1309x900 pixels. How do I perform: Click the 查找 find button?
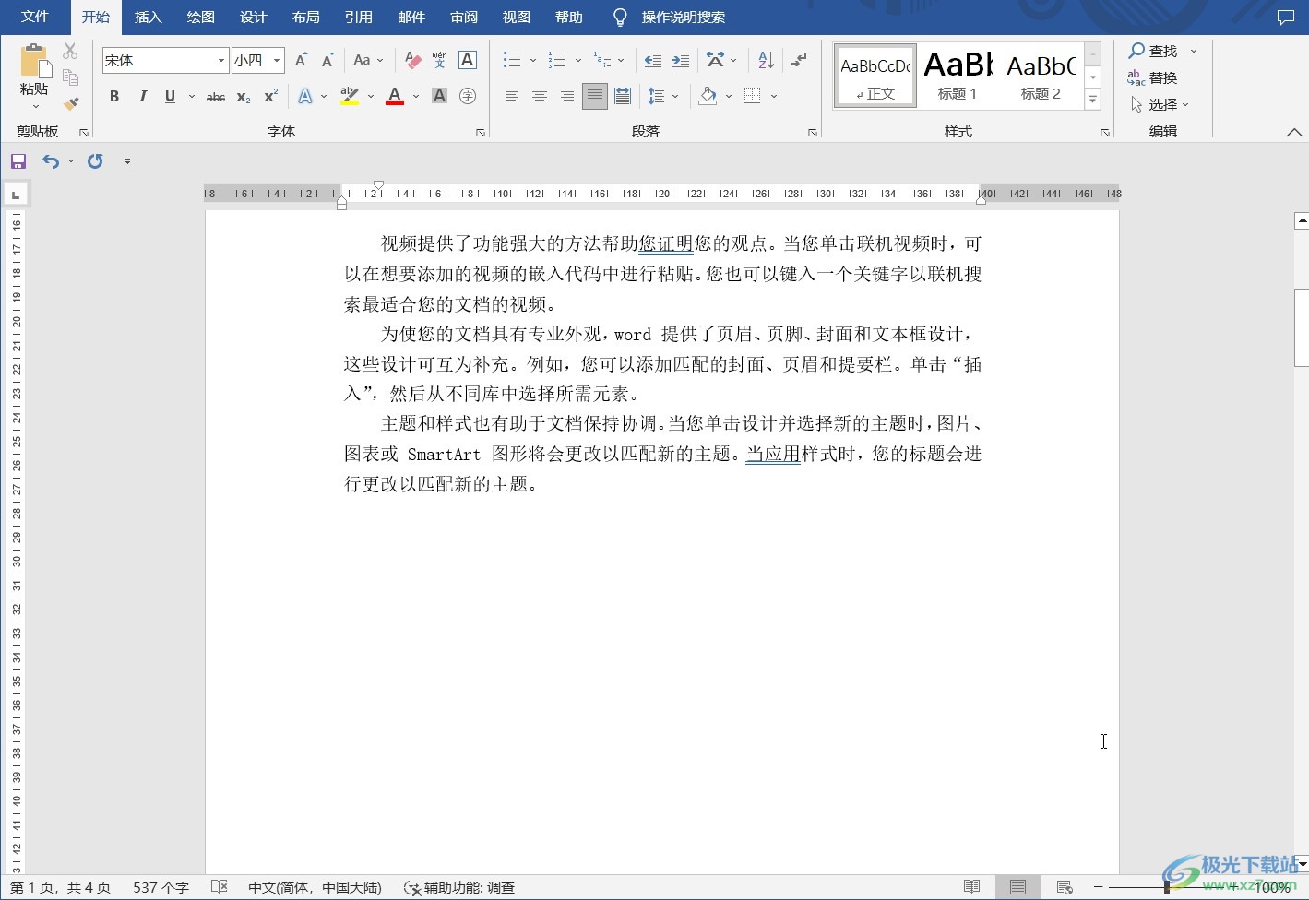tap(1153, 51)
